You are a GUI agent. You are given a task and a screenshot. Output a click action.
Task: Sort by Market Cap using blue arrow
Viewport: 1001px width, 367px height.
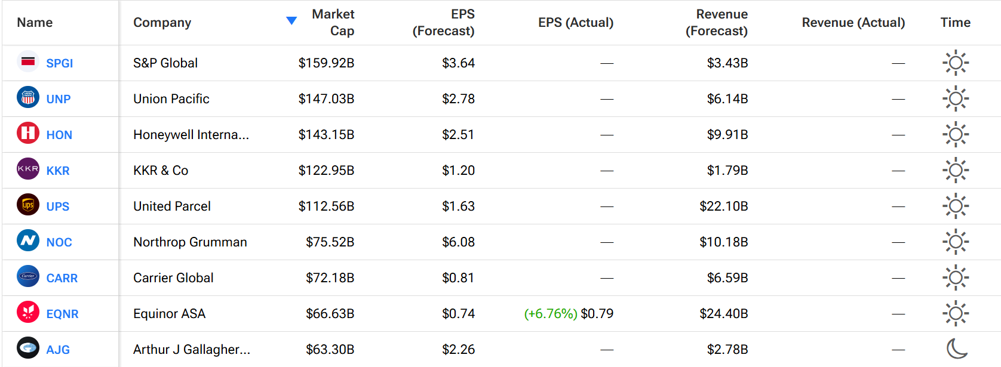pyautogui.click(x=291, y=21)
